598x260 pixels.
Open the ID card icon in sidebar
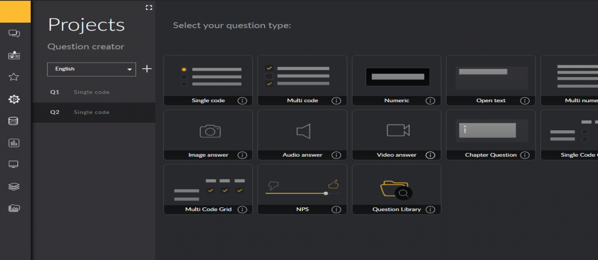[14, 56]
